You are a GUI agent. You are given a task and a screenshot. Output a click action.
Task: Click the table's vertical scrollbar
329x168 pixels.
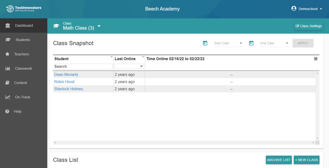point(317,106)
